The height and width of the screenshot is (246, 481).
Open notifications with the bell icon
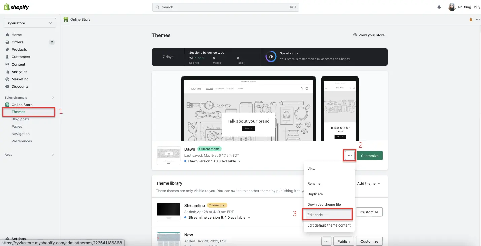click(x=439, y=7)
